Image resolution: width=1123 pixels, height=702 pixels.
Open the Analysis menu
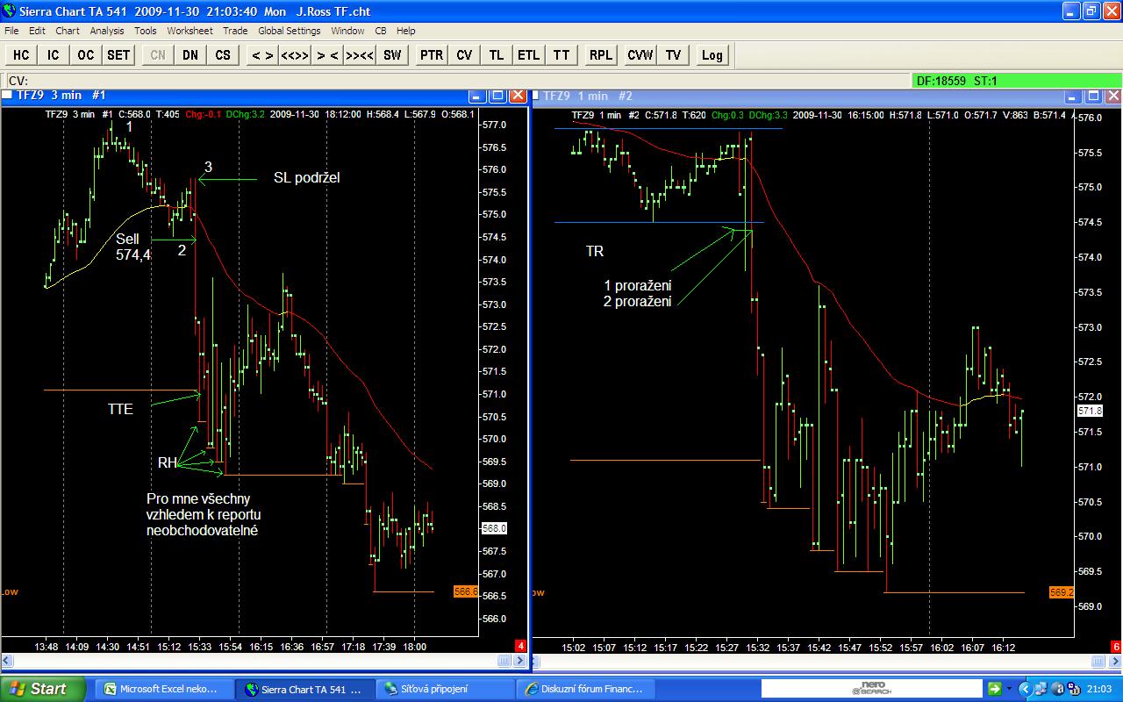pyautogui.click(x=107, y=31)
